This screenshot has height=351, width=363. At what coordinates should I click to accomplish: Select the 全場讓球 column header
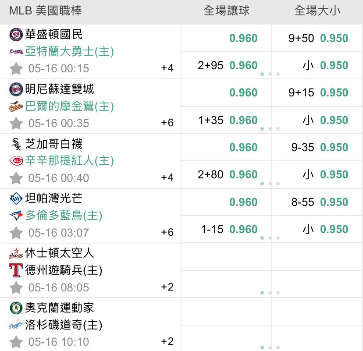226,11
